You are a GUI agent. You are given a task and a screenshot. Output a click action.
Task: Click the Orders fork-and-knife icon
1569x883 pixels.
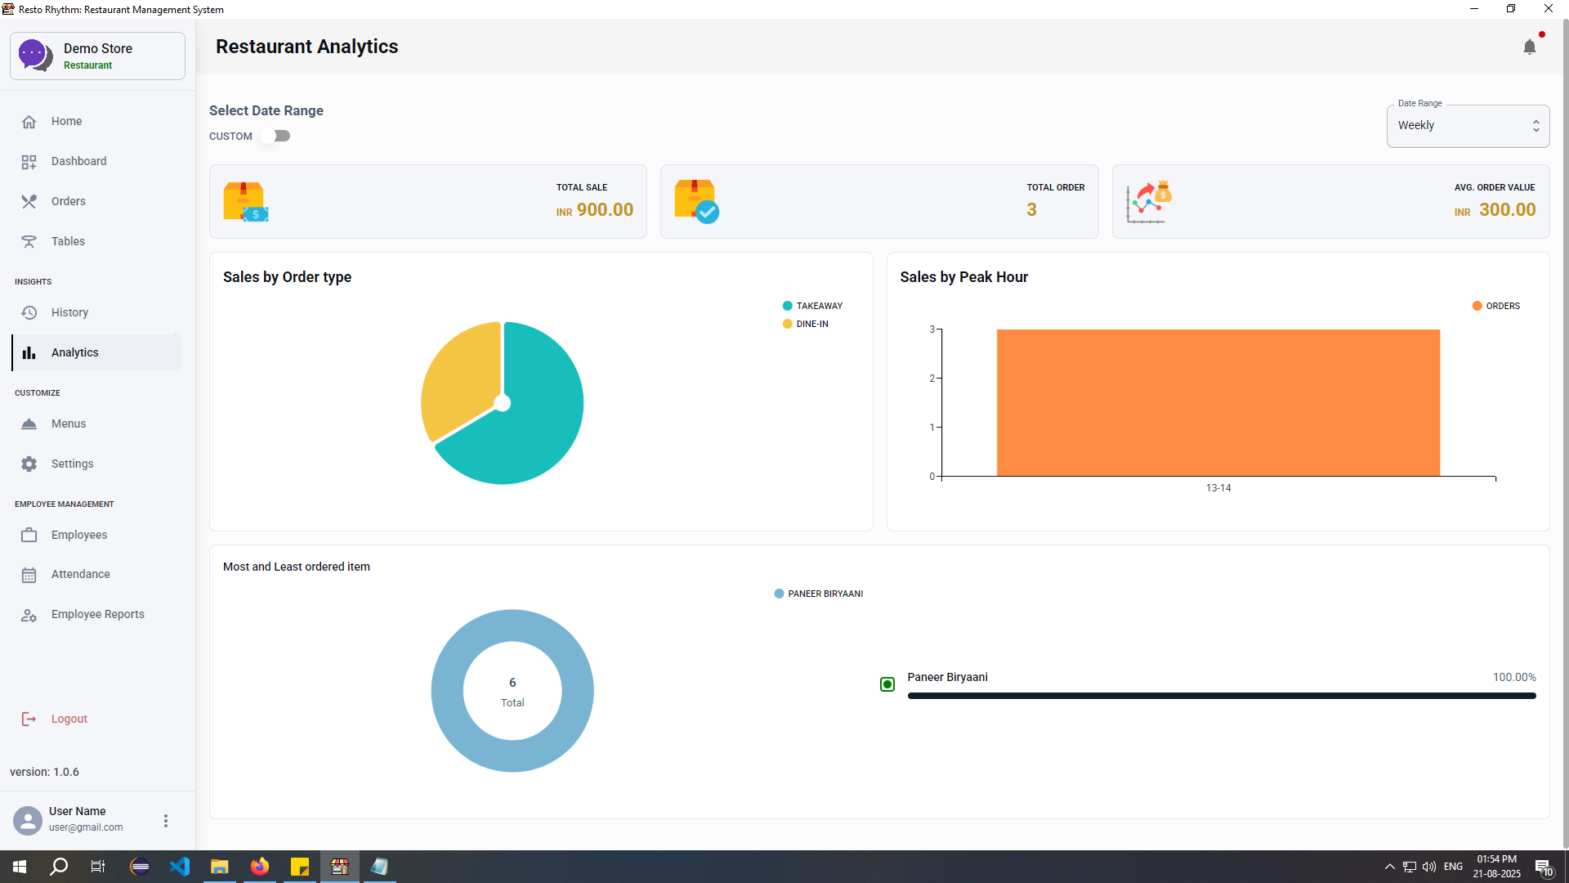29,202
